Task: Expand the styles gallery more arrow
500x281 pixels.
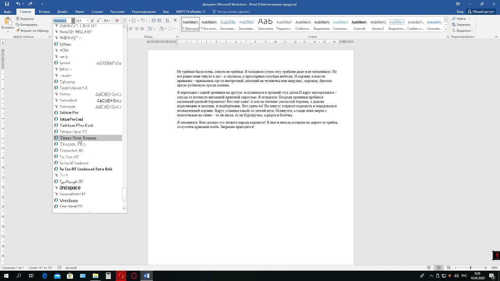Action: click(446, 29)
